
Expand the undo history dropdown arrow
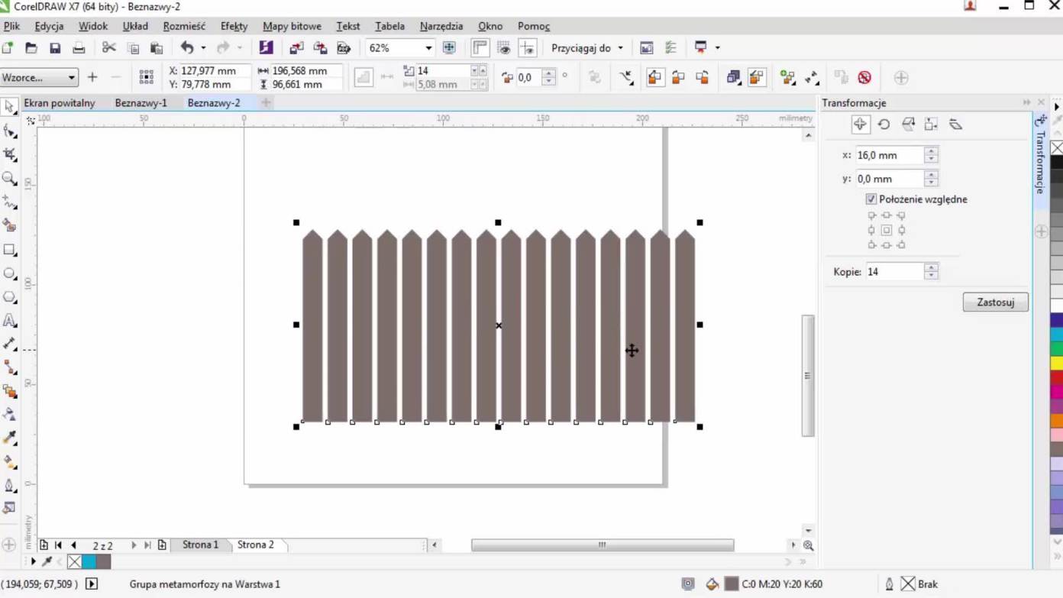[x=203, y=48]
